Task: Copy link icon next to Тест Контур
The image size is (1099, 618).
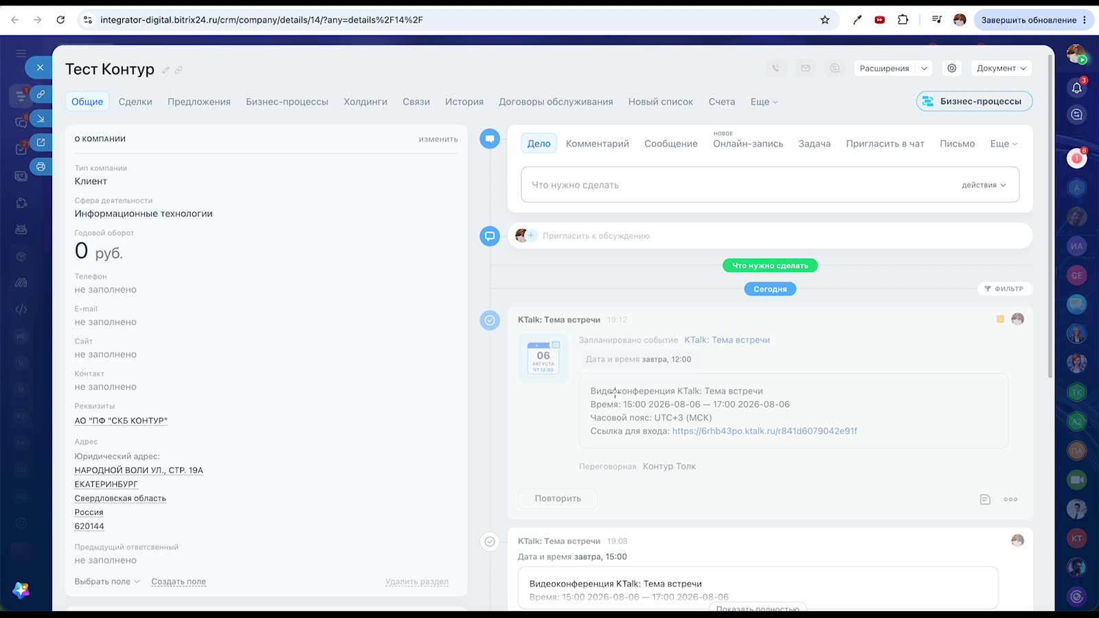Action: 179,70
